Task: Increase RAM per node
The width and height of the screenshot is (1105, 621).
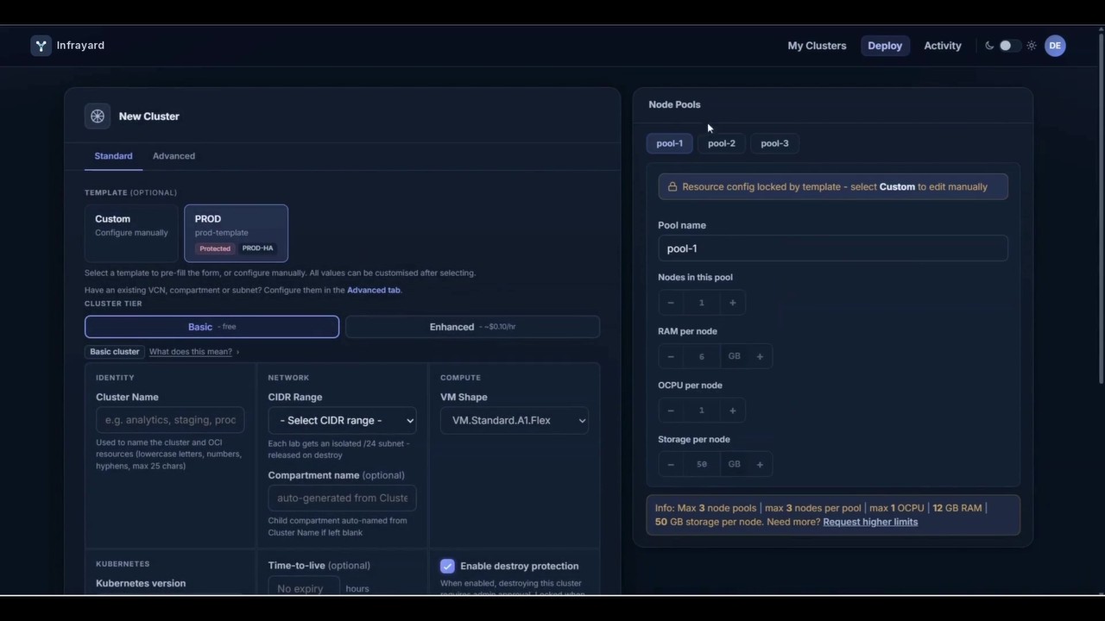Action: 760,356
